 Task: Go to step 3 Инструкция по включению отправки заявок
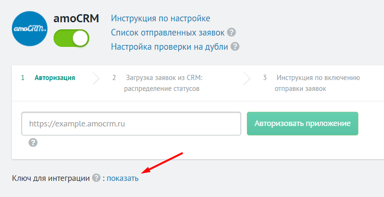(311, 83)
